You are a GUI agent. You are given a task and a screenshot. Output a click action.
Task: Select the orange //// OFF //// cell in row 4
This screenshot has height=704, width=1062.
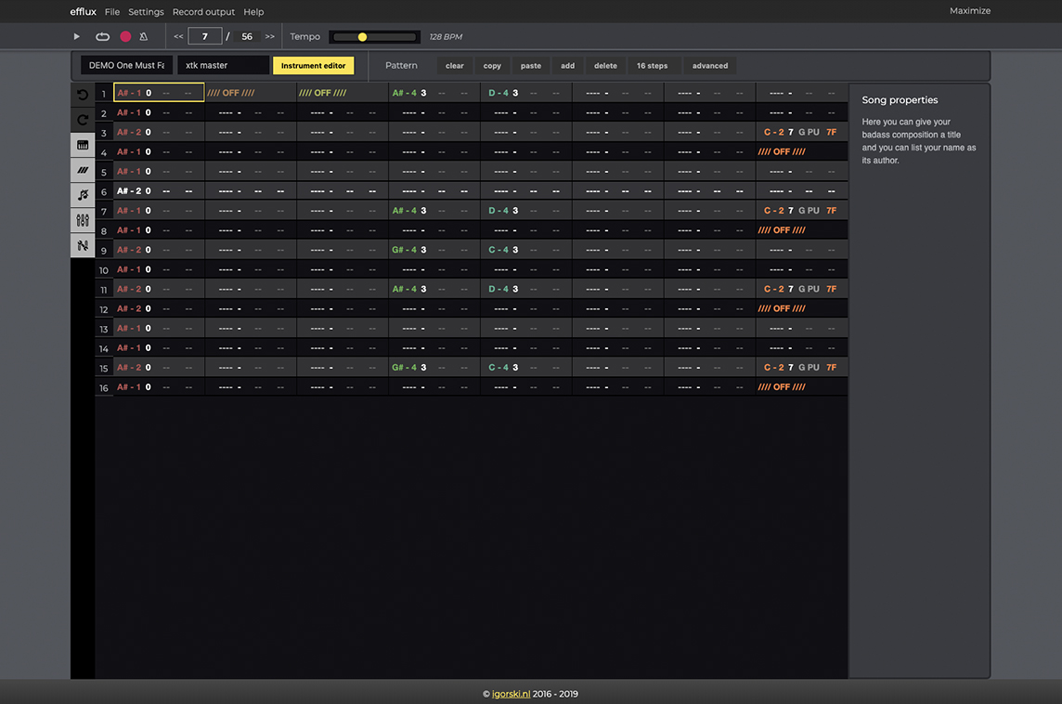tap(801, 151)
